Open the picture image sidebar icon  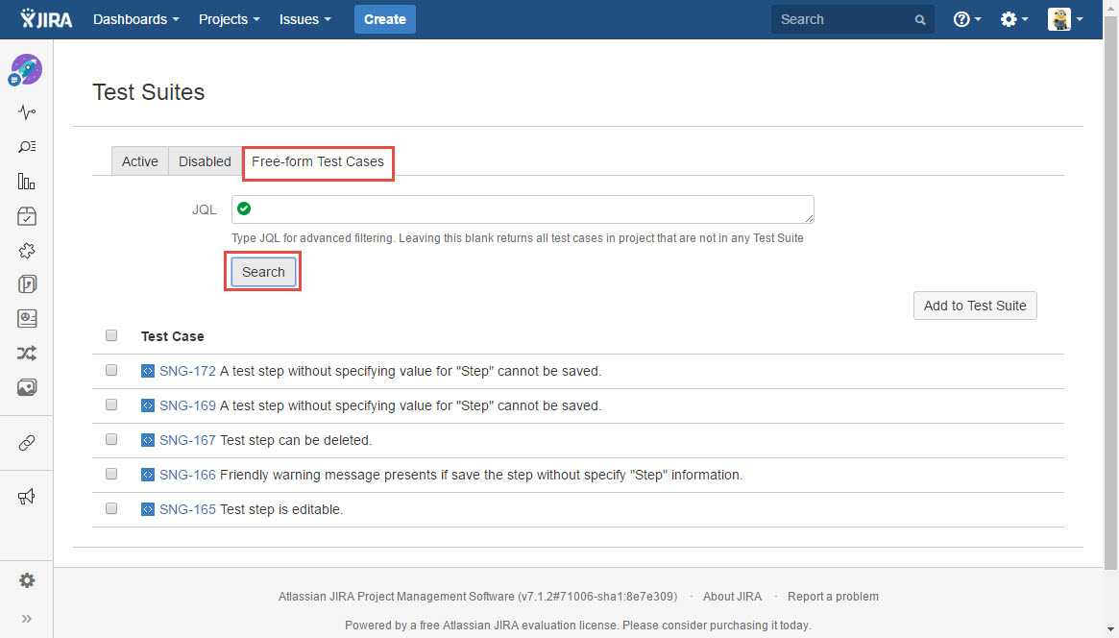[26, 387]
